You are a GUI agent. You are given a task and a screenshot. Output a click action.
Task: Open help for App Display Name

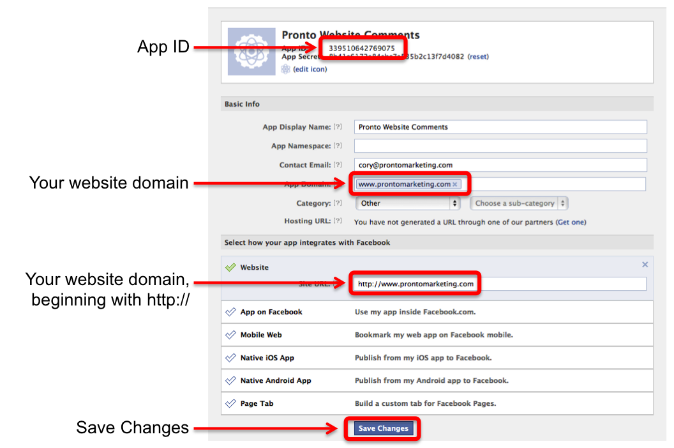tap(338, 127)
